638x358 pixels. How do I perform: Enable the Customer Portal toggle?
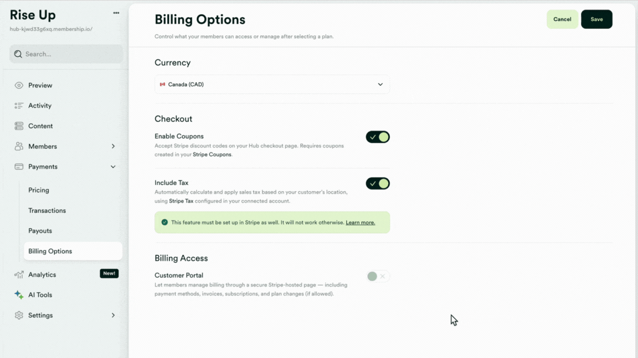coord(378,276)
